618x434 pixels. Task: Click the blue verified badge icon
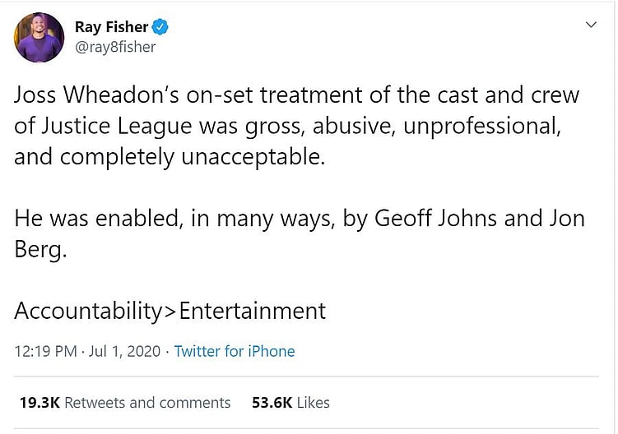[160, 27]
